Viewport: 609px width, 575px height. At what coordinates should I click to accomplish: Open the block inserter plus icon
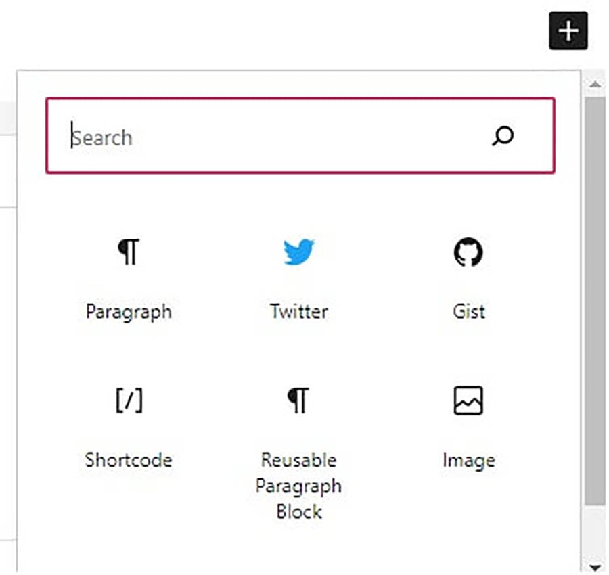(568, 30)
